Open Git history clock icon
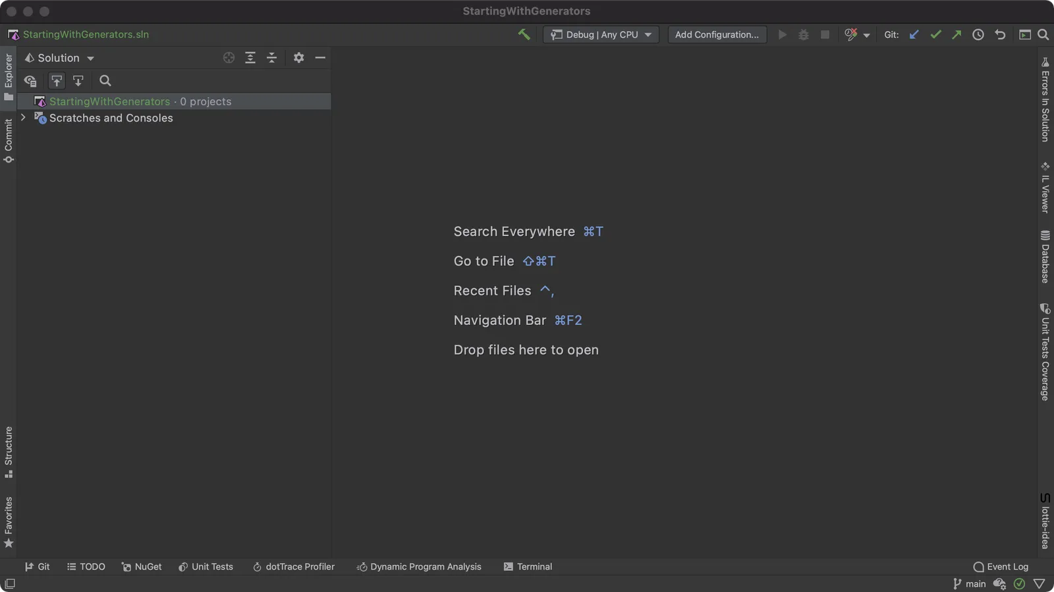The width and height of the screenshot is (1054, 592). [x=978, y=34]
